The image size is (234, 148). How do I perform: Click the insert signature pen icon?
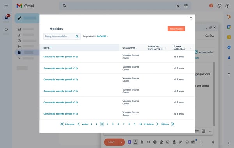point(181,142)
